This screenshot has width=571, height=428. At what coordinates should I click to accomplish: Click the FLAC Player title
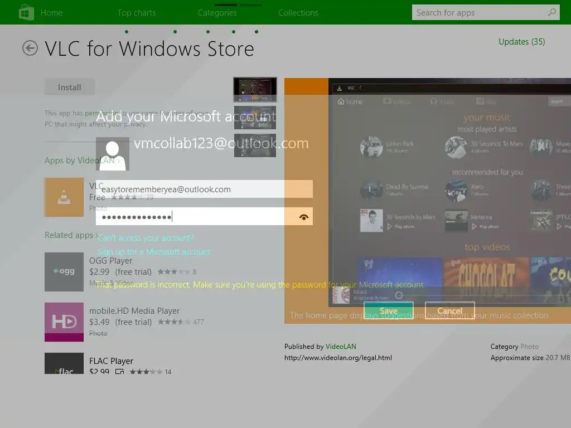(x=111, y=361)
